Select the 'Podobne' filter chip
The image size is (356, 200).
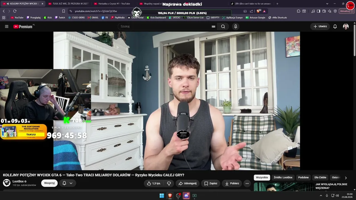click(303, 177)
